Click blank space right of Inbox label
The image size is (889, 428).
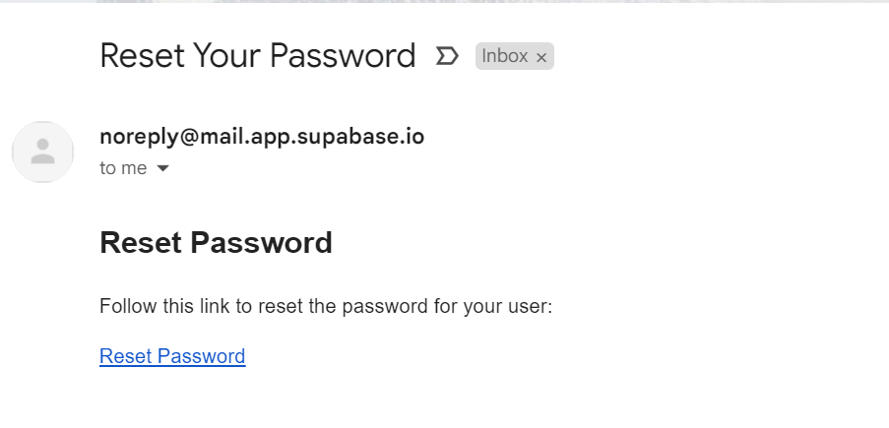click(689, 56)
